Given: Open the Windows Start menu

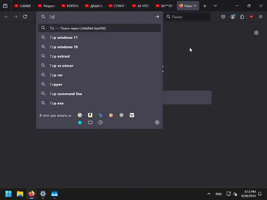Looking at the screenshot, I should [8, 194].
